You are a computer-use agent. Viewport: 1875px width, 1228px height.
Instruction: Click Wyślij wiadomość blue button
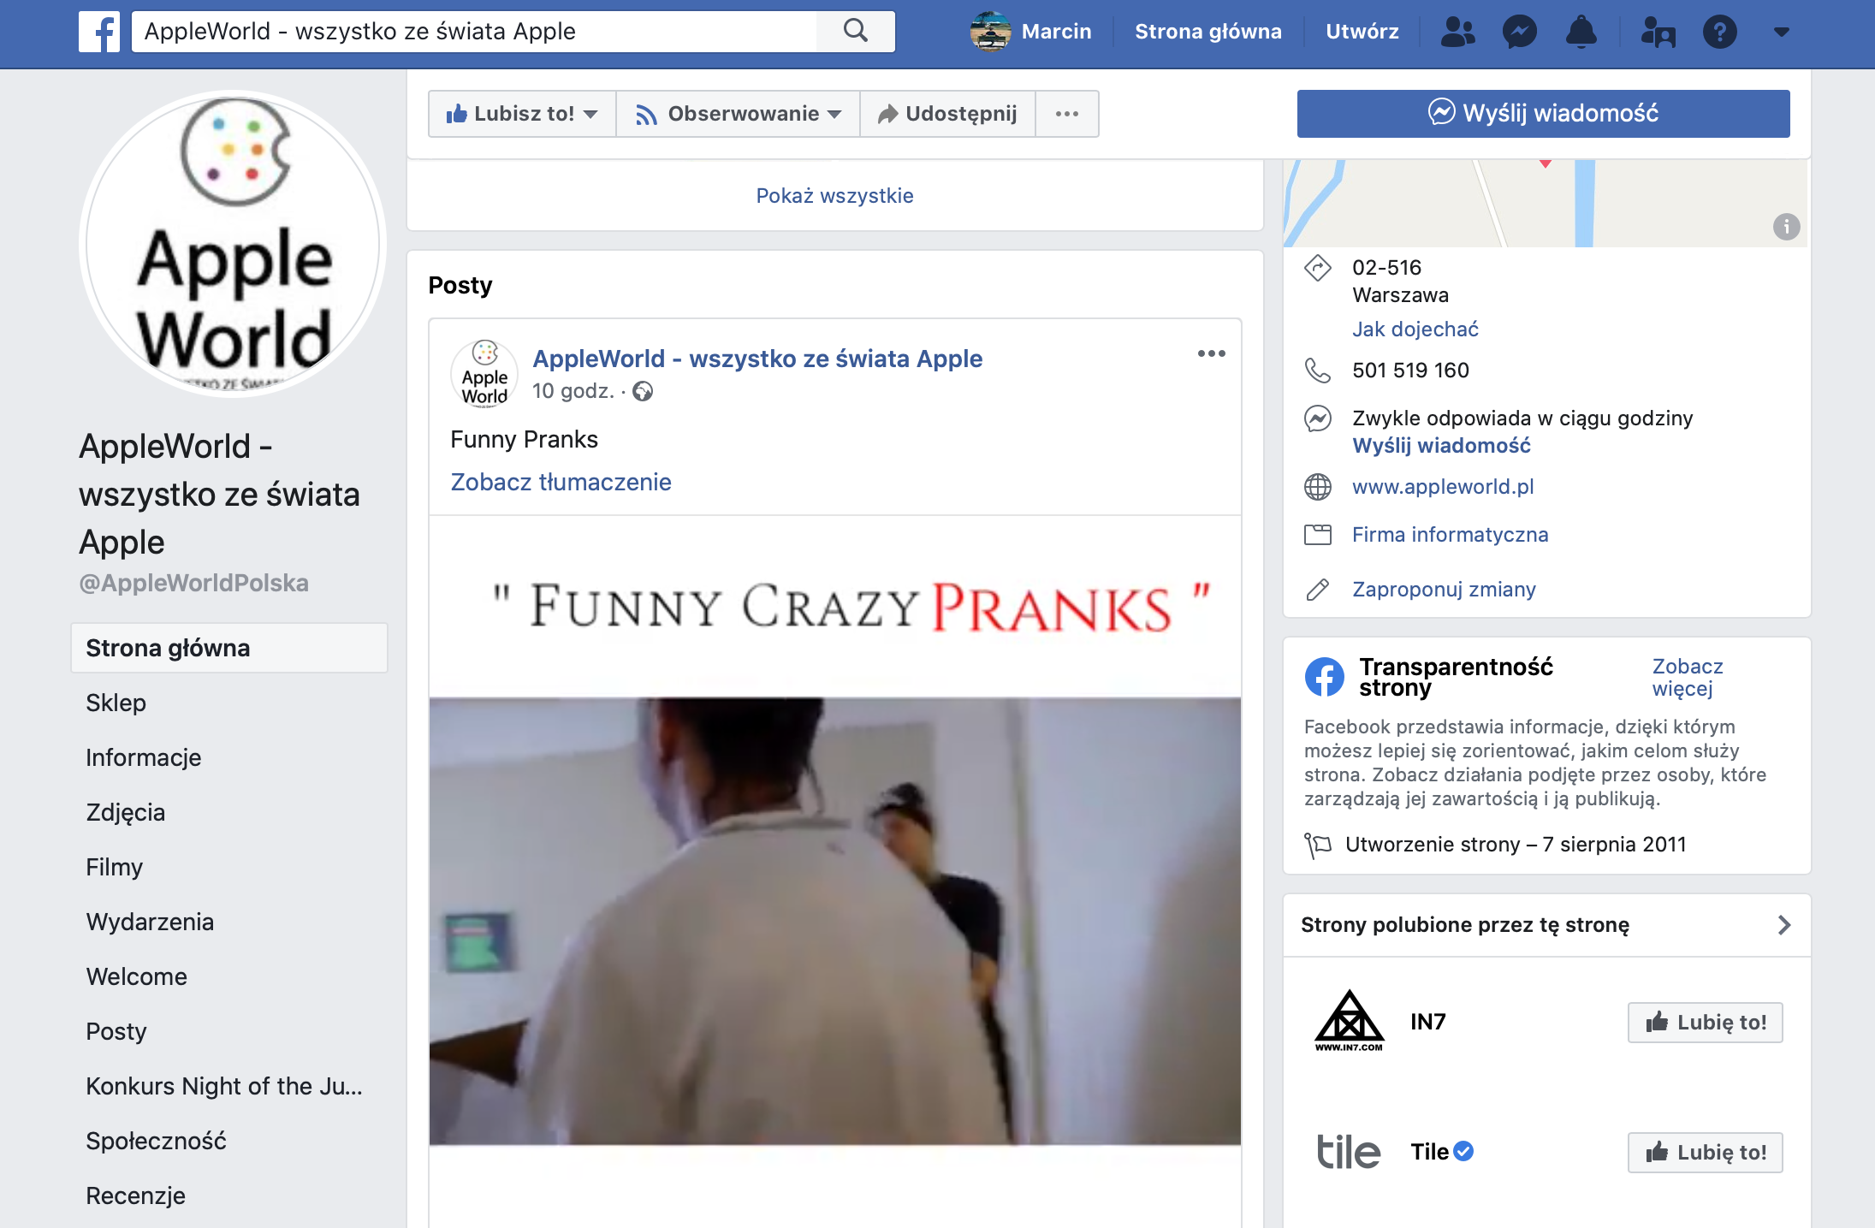(x=1543, y=113)
